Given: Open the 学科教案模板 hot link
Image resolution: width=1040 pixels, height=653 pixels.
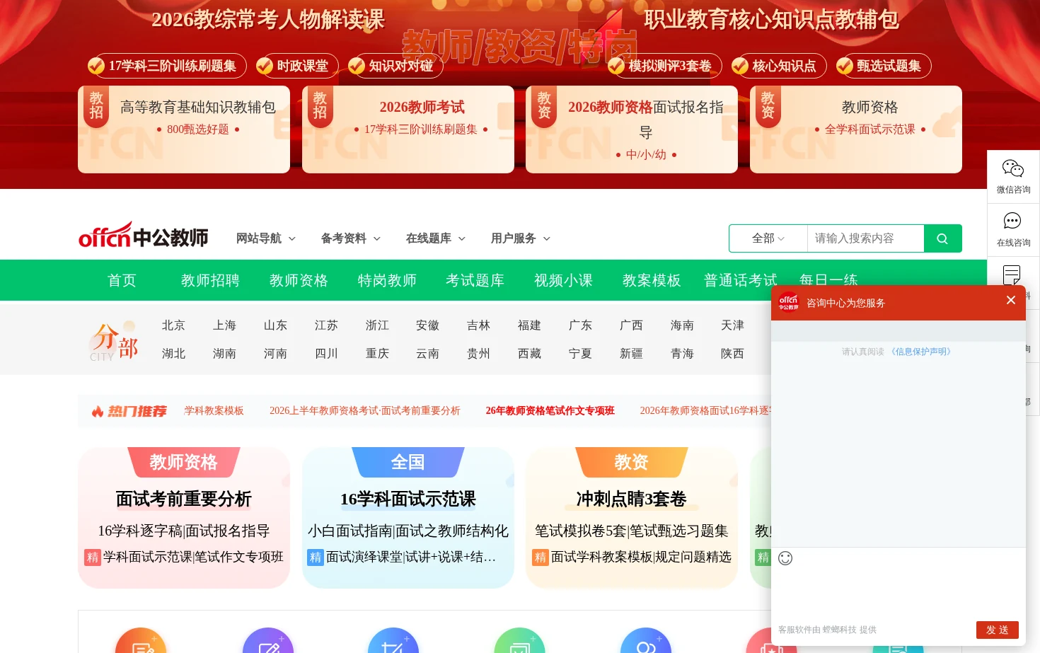Looking at the screenshot, I should 214,411.
